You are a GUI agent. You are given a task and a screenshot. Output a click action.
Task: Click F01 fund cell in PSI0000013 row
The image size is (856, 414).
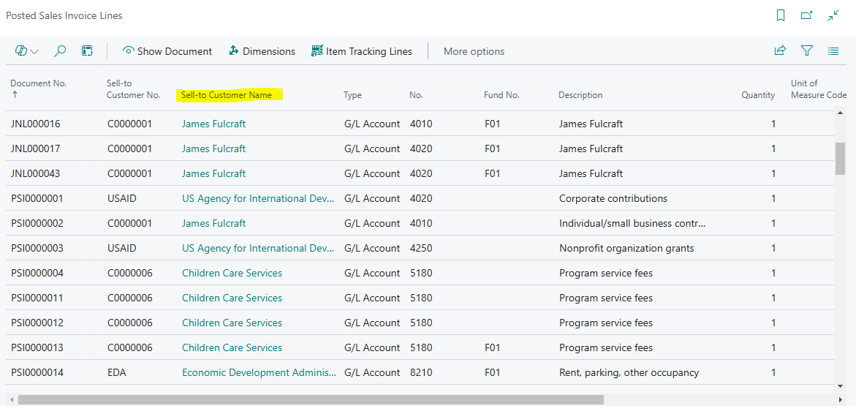tap(493, 347)
